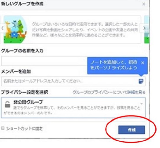160x148 pixels.
Task: Click the ショートカットに設定 label
Action: coord(24,128)
